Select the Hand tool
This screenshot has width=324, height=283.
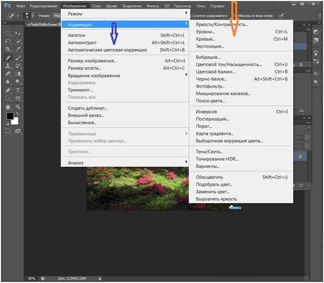click(8, 107)
